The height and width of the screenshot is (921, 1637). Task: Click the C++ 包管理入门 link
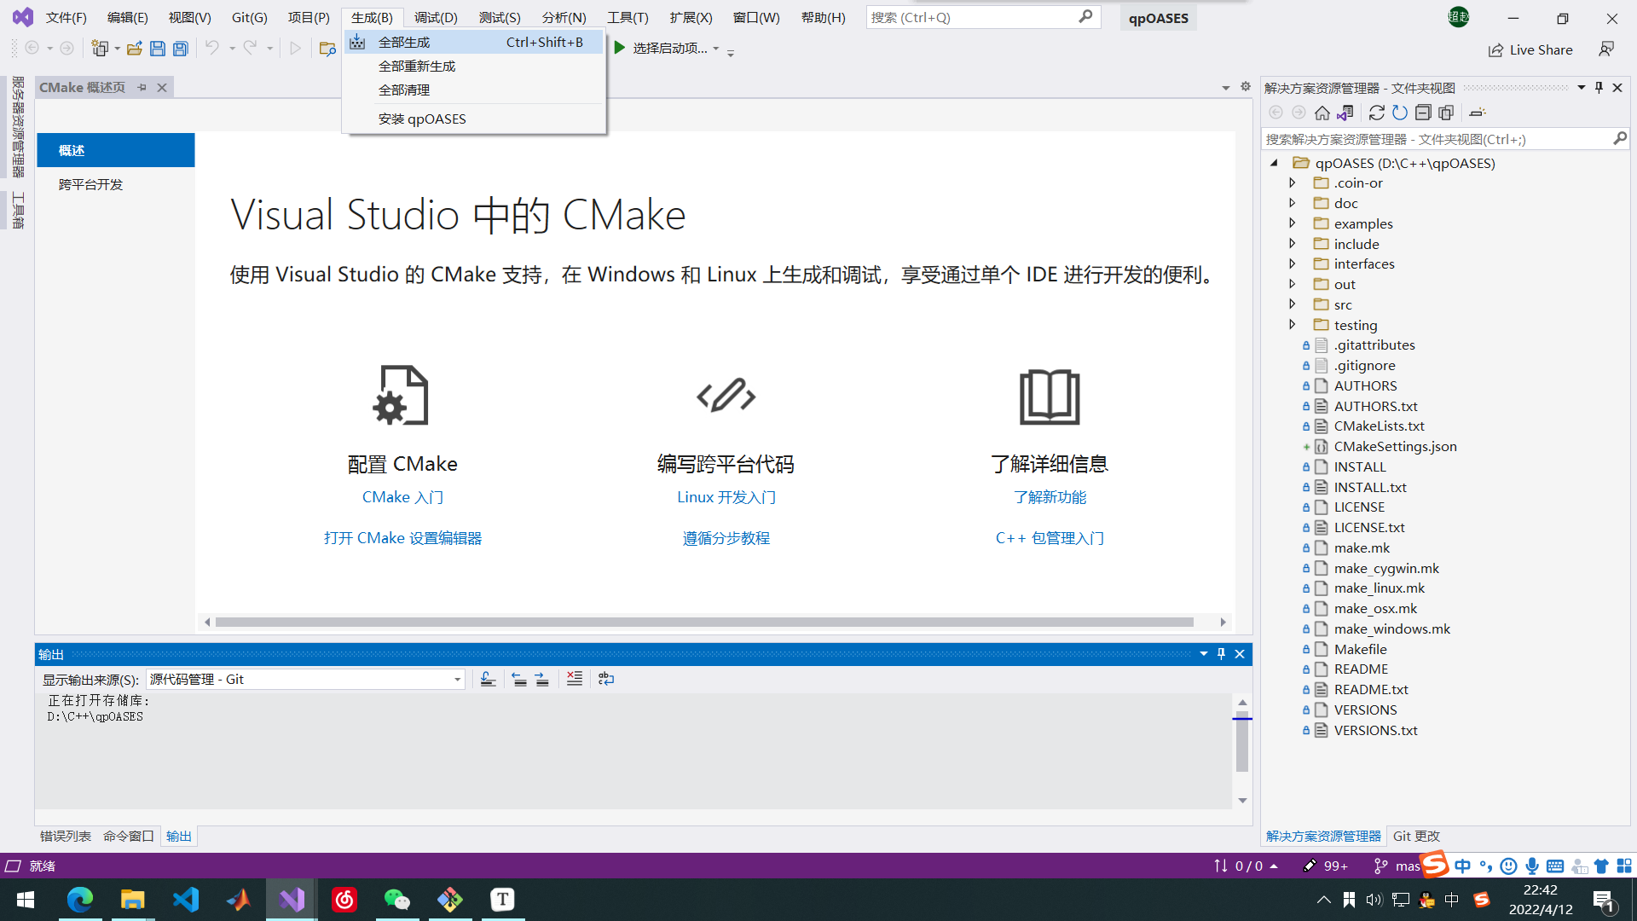[x=1050, y=538]
